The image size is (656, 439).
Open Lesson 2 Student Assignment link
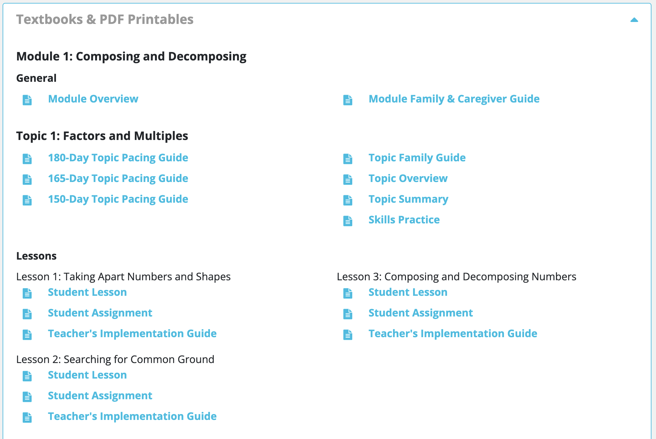[100, 396]
